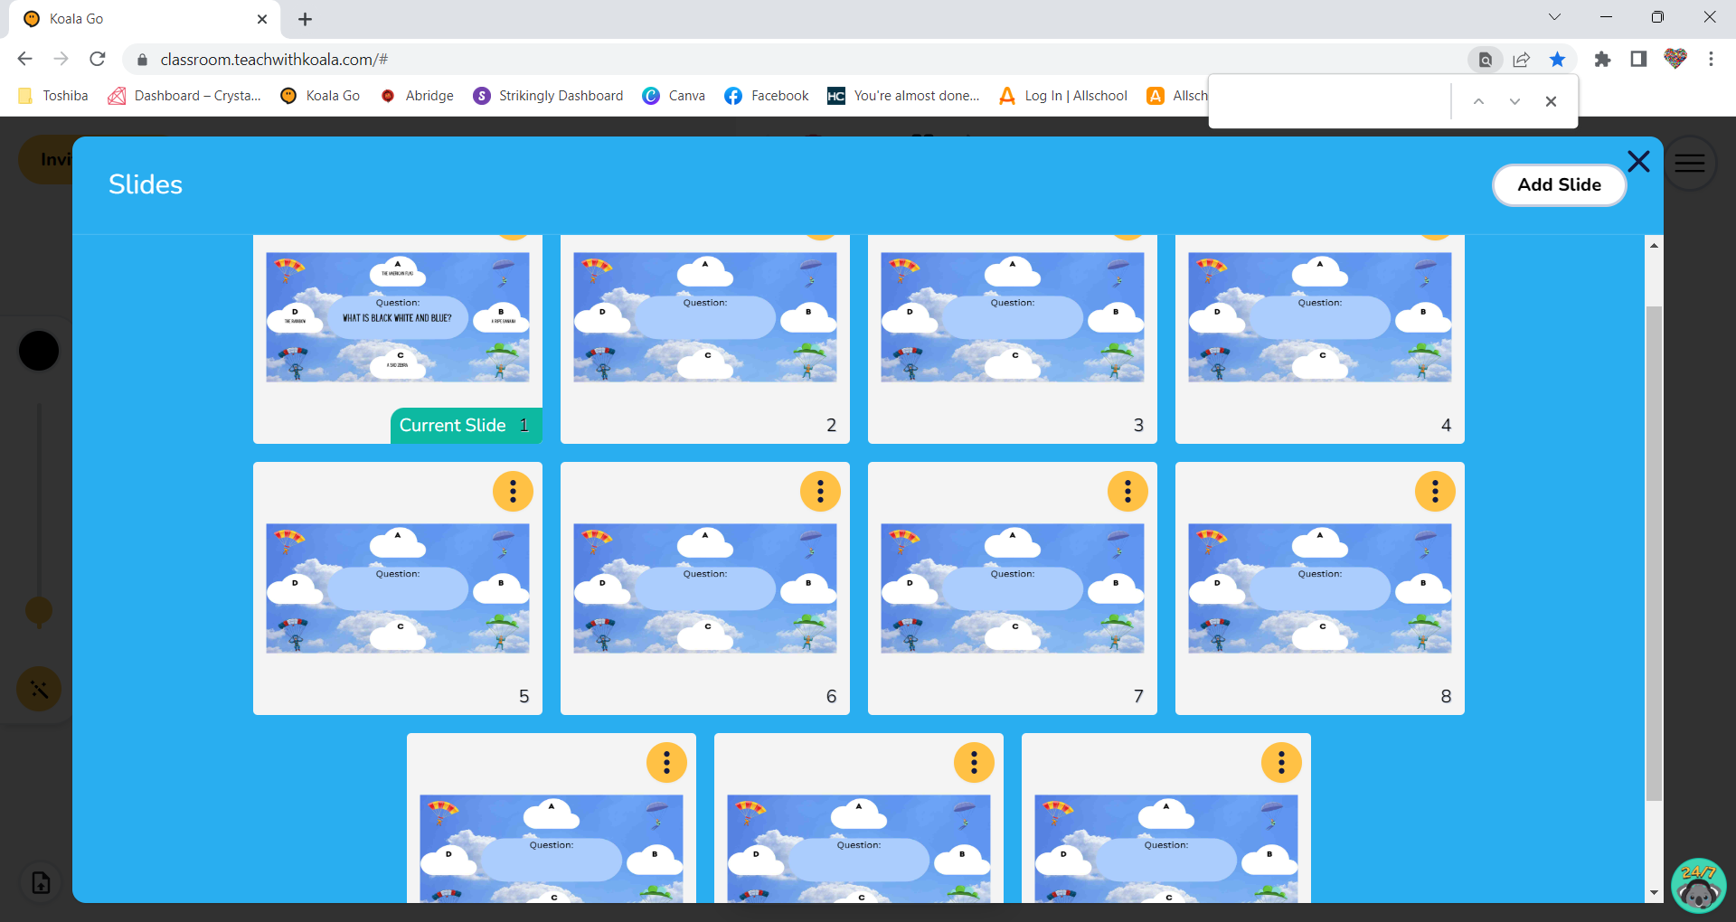Viewport: 1736px width, 922px height.
Task: Open the Chrome Extensions puzzle icon
Action: (1603, 59)
